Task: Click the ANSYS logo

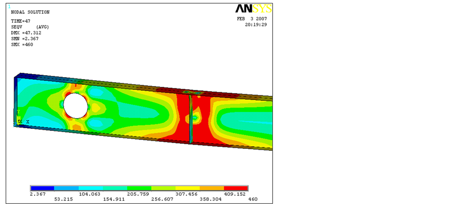Action: pyautogui.click(x=253, y=9)
